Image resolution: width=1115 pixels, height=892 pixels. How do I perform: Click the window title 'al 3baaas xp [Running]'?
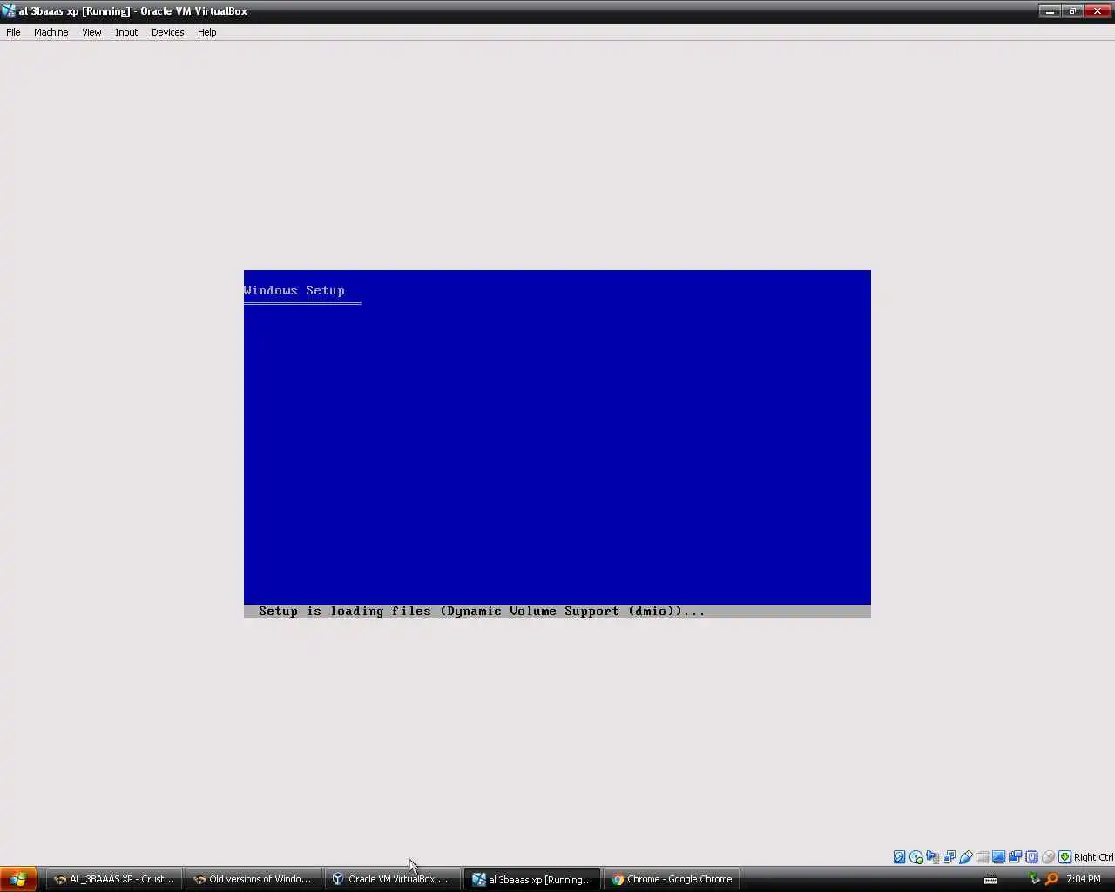tap(74, 11)
